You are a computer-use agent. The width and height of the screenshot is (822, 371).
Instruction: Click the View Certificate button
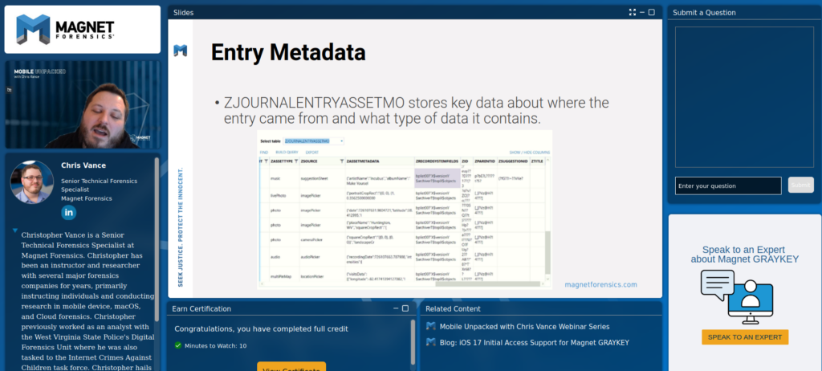(x=291, y=366)
